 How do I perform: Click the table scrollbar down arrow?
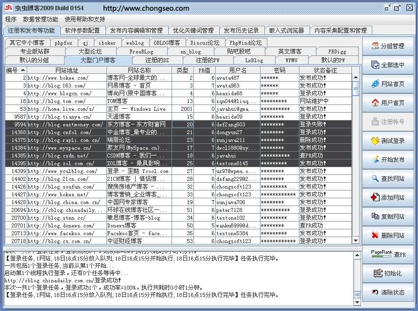click(x=356, y=241)
